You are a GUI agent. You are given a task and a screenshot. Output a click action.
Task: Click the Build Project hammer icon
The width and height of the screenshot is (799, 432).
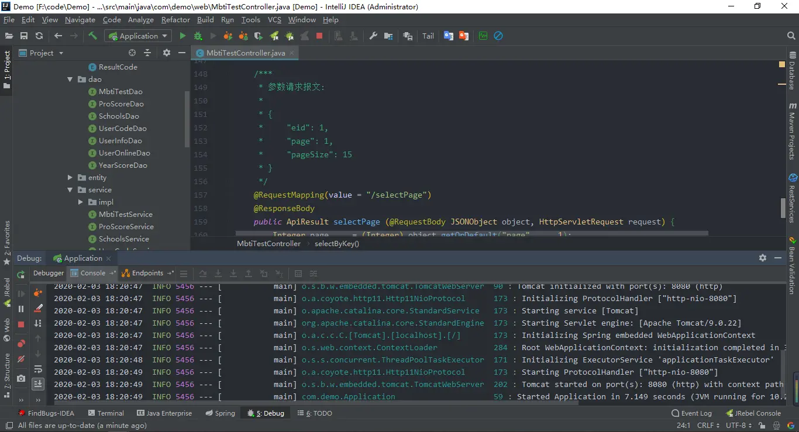coord(92,36)
